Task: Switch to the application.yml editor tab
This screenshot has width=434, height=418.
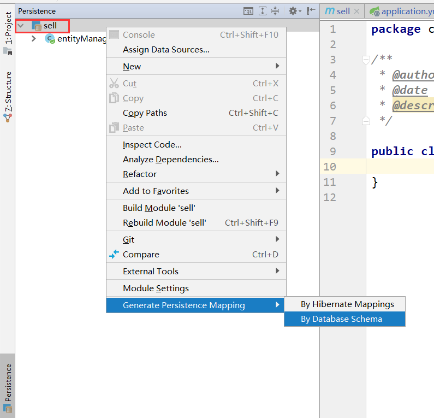Action: 402,11
